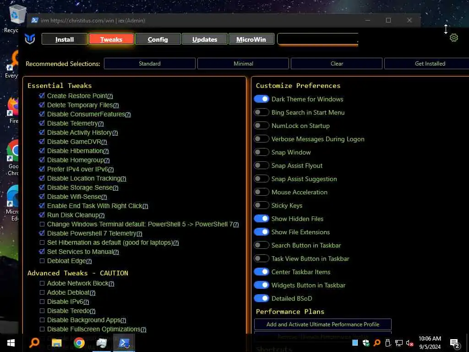Check Disable Background Apps checkbox
The height and width of the screenshot is (352, 469).
pyautogui.click(x=42, y=320)
